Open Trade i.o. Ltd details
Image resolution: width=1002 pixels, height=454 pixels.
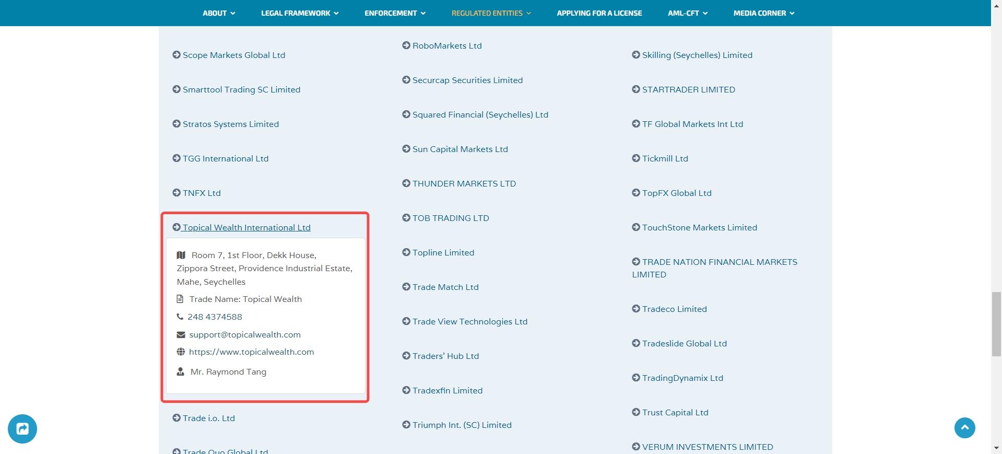pyautogui.click(x=204, y=418)
